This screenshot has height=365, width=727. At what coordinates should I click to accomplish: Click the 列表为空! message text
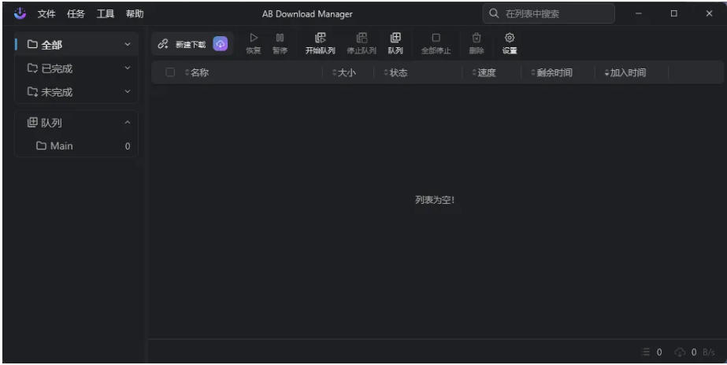[435, 200]
